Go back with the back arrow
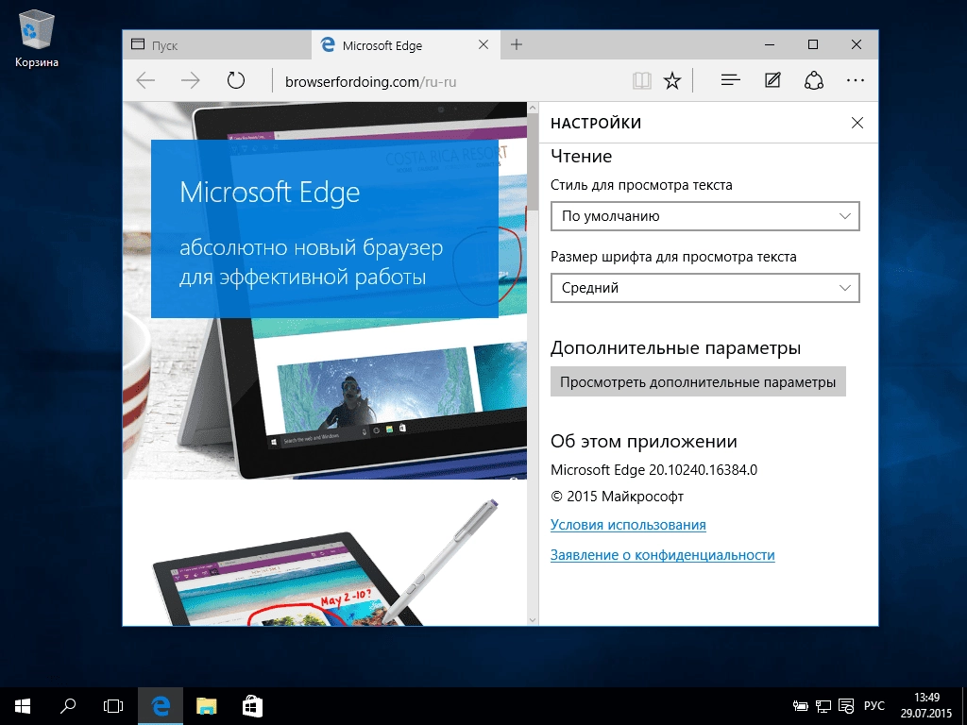 click(x=145, y=81)
